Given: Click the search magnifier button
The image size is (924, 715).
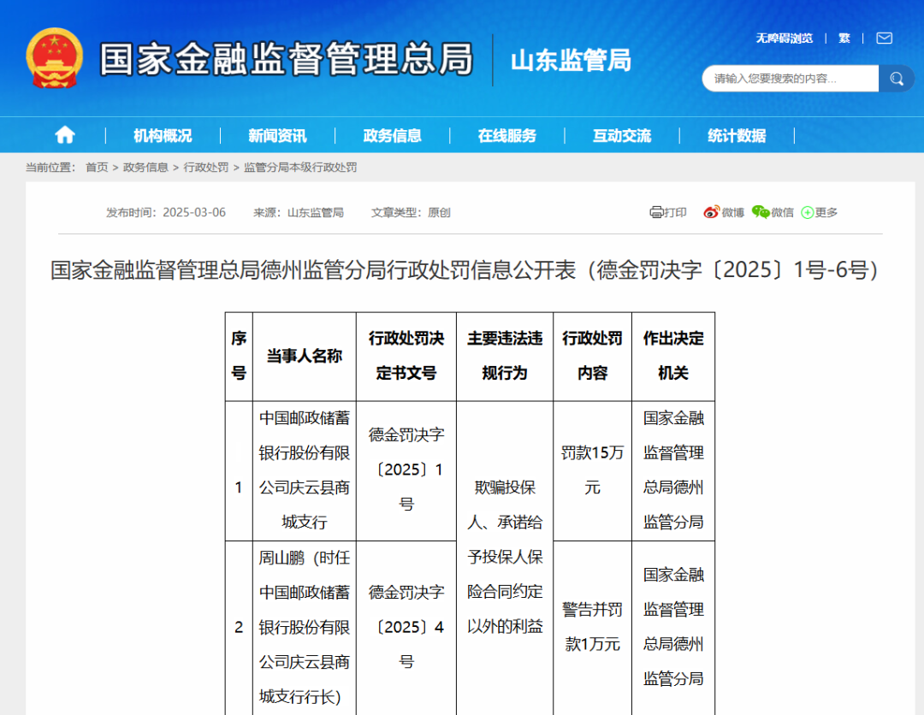Looking at the screenshot, I should [897, 79].
